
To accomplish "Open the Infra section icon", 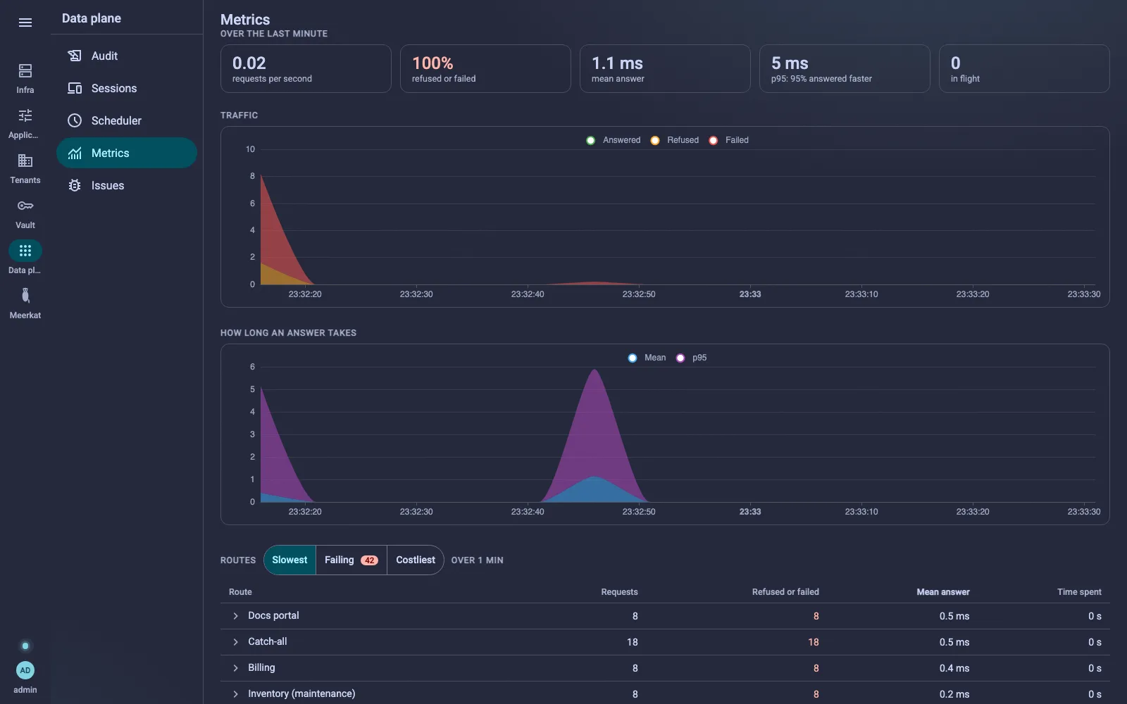I will pos(25,70).
